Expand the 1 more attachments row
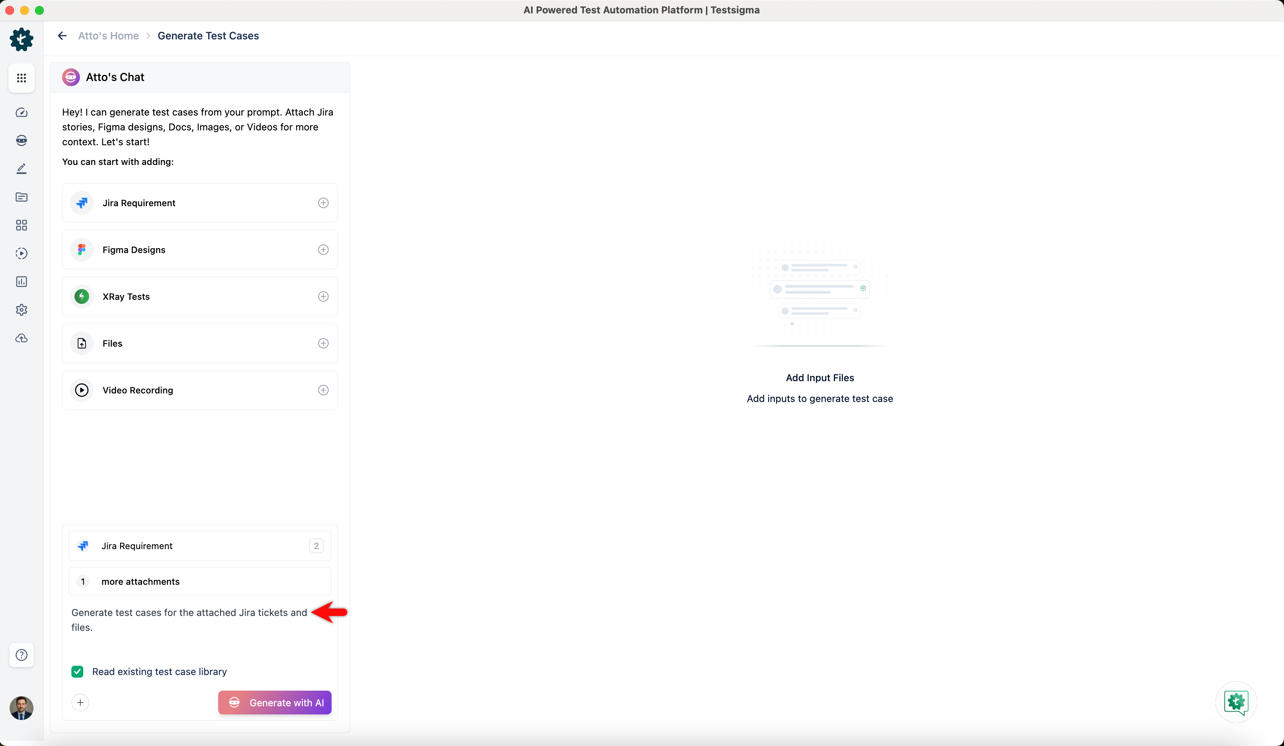 pos(200,581)
